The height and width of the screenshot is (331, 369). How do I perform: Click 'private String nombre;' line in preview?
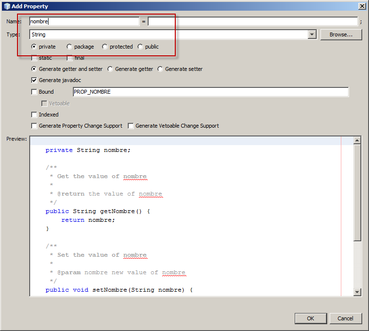(x=88, y=150)
